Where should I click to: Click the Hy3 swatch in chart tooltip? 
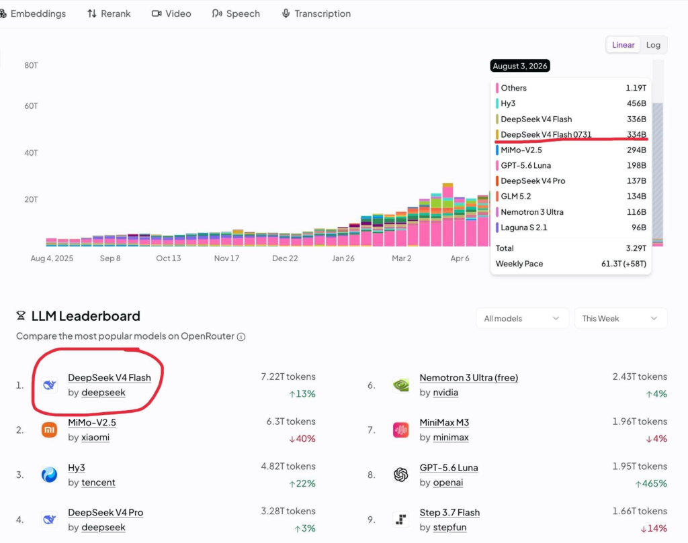(497, 103)
